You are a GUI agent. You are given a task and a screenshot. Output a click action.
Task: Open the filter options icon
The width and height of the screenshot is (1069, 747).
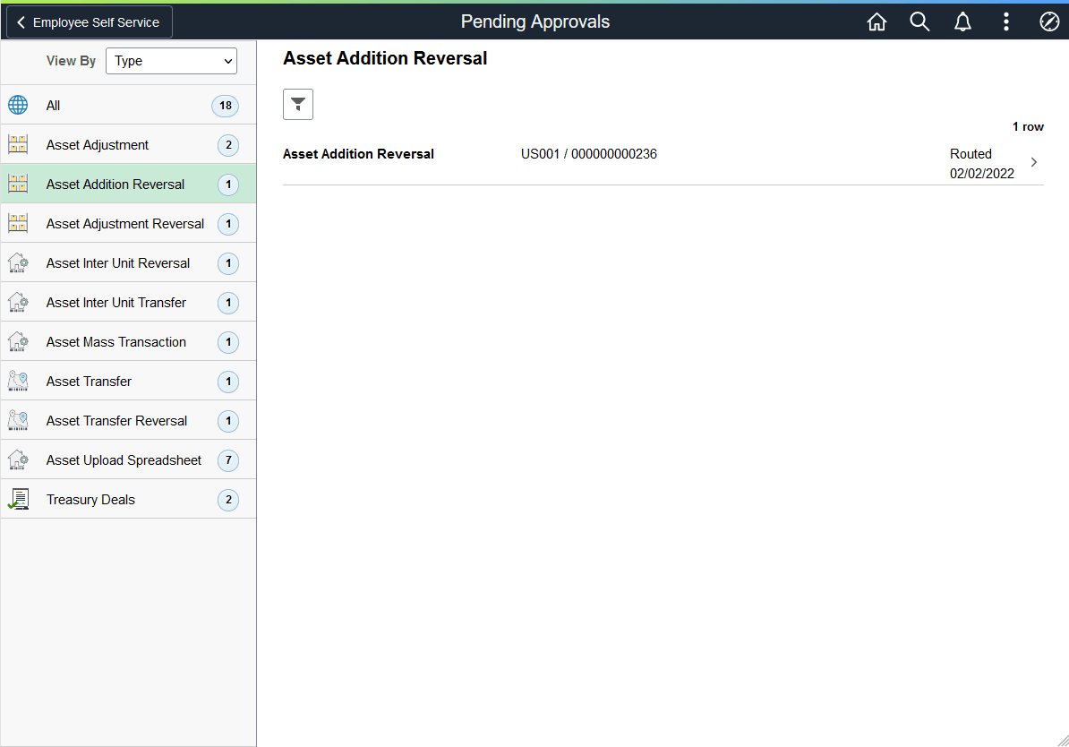[297, 104]
